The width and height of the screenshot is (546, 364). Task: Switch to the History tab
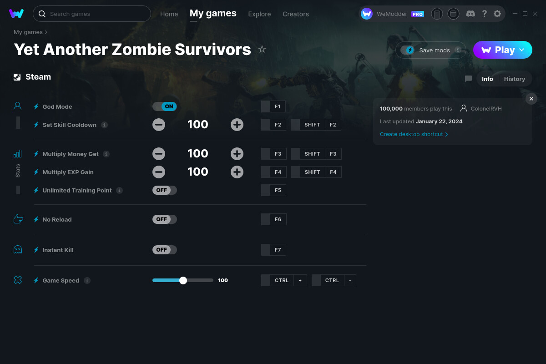point(514,78)
